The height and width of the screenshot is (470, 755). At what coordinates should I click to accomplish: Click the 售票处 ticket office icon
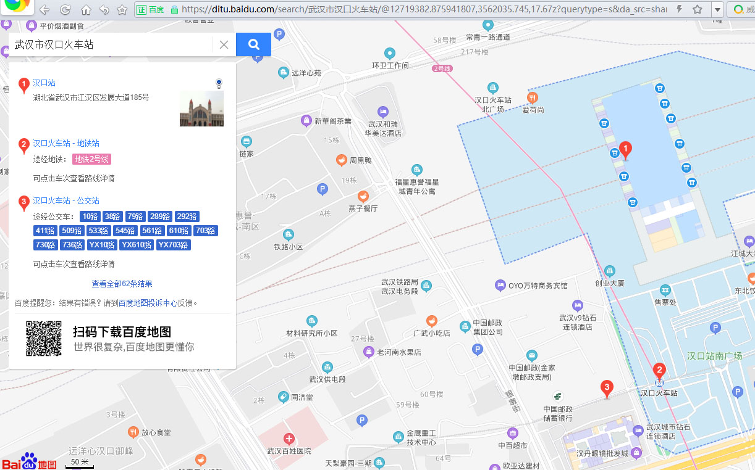click(665, 290)
